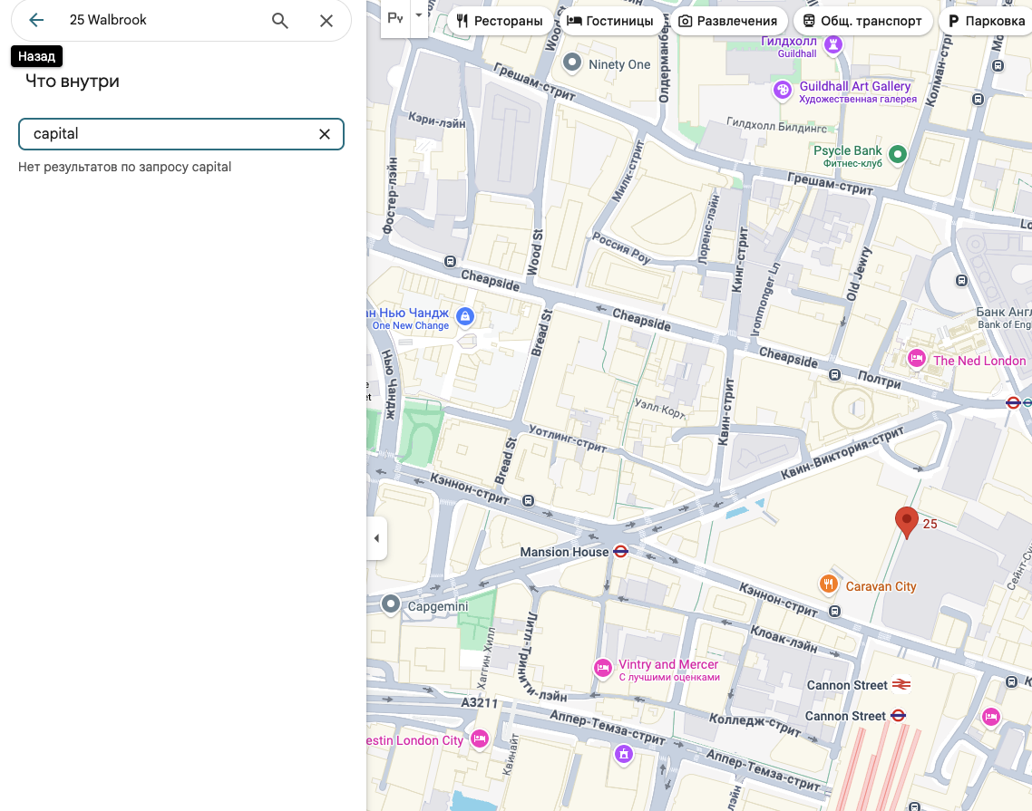This screenshot has width=1032, height=811.
Task: Click the Caravan City restaurant marker
Action: (x=828, y=584)
